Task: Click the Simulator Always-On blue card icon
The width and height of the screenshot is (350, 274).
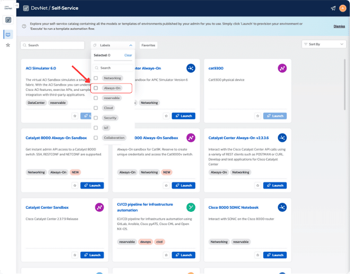Action: tap(191, 68)
